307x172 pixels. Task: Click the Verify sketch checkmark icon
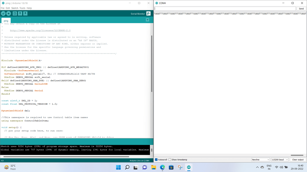point(3,13)
